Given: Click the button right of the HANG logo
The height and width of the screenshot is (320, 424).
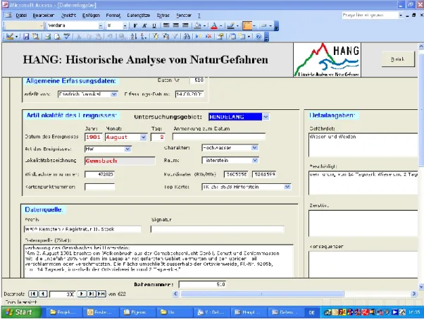Looking at the screenshot, I should pos(398,59).
